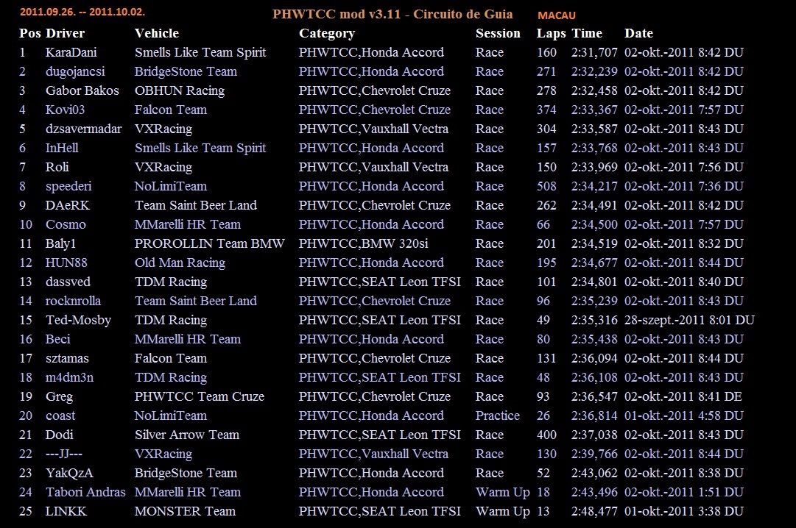Select driver Ted-Mosby
This screenshot has width=796, height=528.
(x=78, y=321)
